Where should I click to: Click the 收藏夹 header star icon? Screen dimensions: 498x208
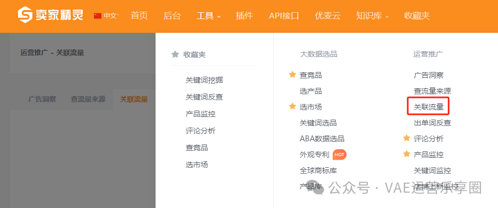(x=175, y=55)
